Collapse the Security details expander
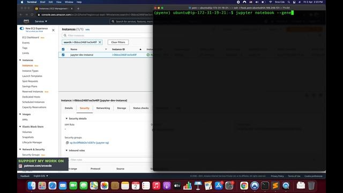The image size is (343, 193). click(66, 118)
